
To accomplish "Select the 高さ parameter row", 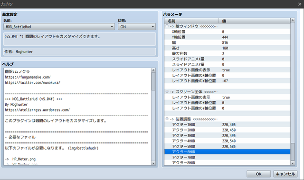I will (x=227, y=48).
